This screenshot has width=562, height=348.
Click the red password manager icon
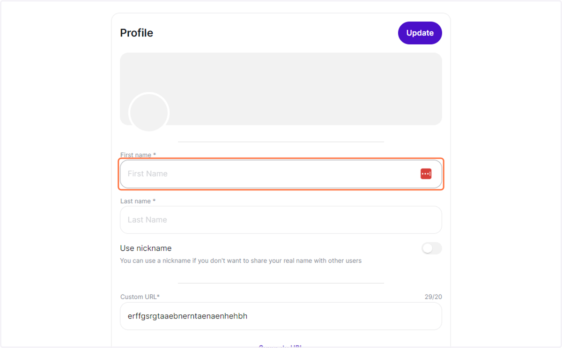(426, 174)
